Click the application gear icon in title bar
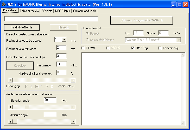190x130 pixels. pos(4,4)
